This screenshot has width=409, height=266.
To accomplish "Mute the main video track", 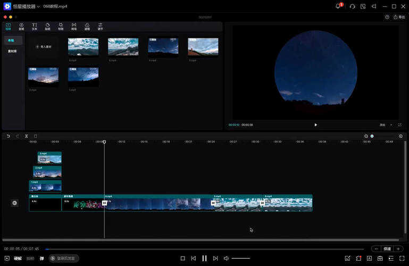I will tap(14, 203).
